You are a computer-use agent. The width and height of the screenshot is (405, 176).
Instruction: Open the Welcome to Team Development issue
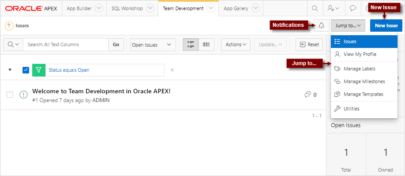click(101, 91)
